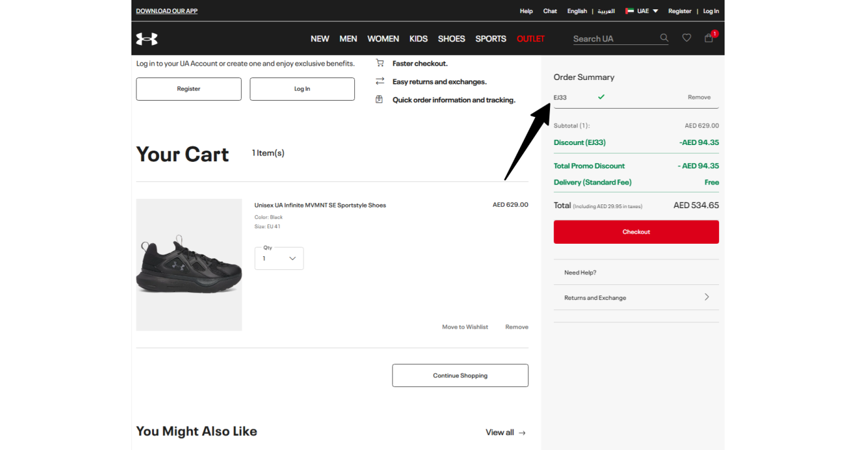Click the arrows icon beside Easy returns
The width and height of the screenshot is (856, 450).
coord(379,81)
